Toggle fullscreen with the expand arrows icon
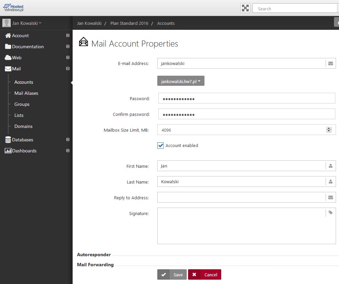 pyautogui.click(x=245, y=8)
